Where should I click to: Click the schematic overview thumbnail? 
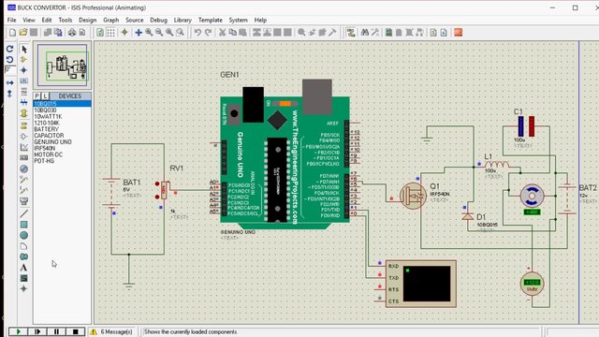[x=63, y=65]
